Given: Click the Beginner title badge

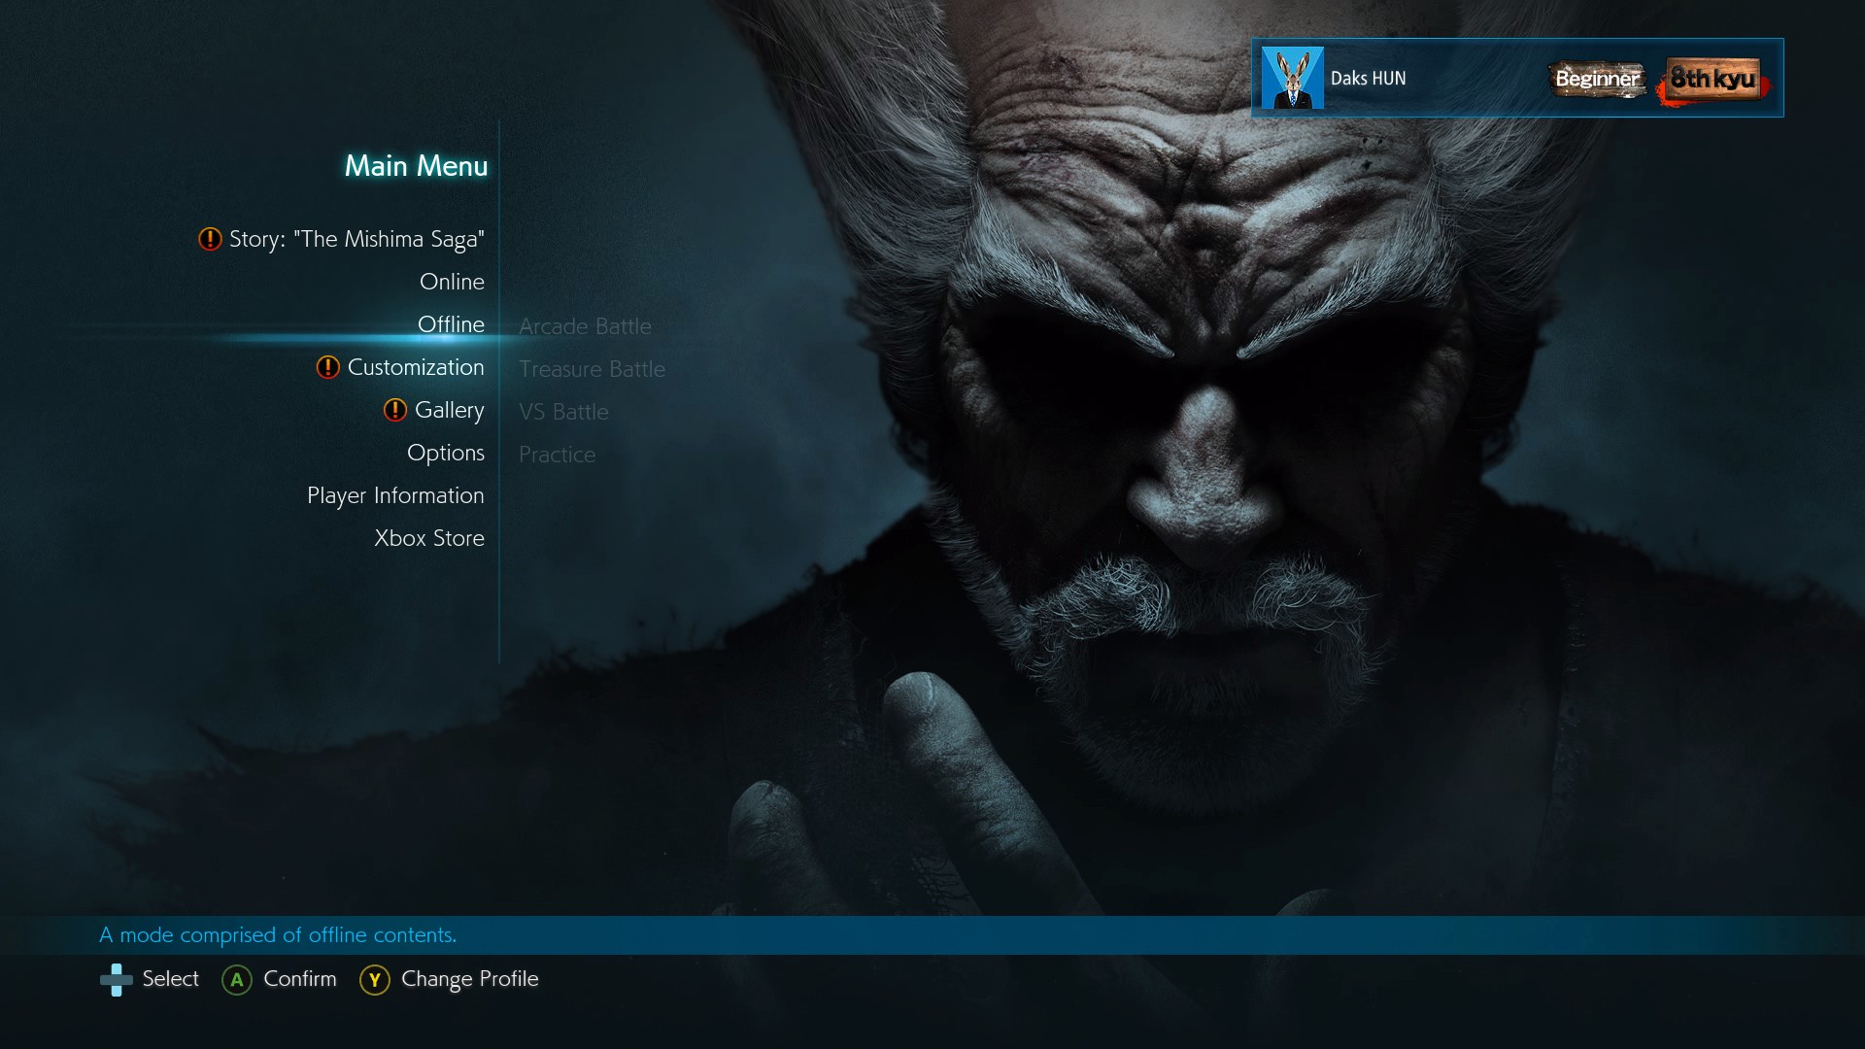Looking at the screenshot, I should click(x=1597, y=79).
